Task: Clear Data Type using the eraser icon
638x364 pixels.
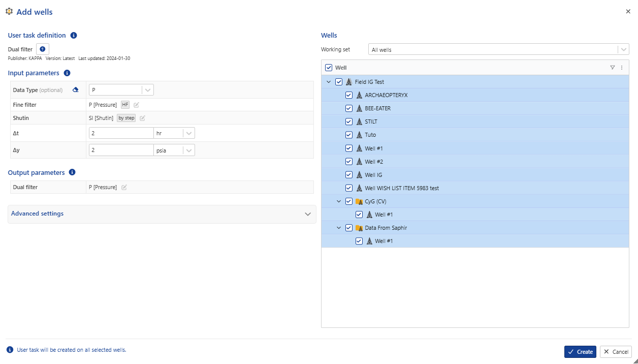Action: click(x=75, y=89)
